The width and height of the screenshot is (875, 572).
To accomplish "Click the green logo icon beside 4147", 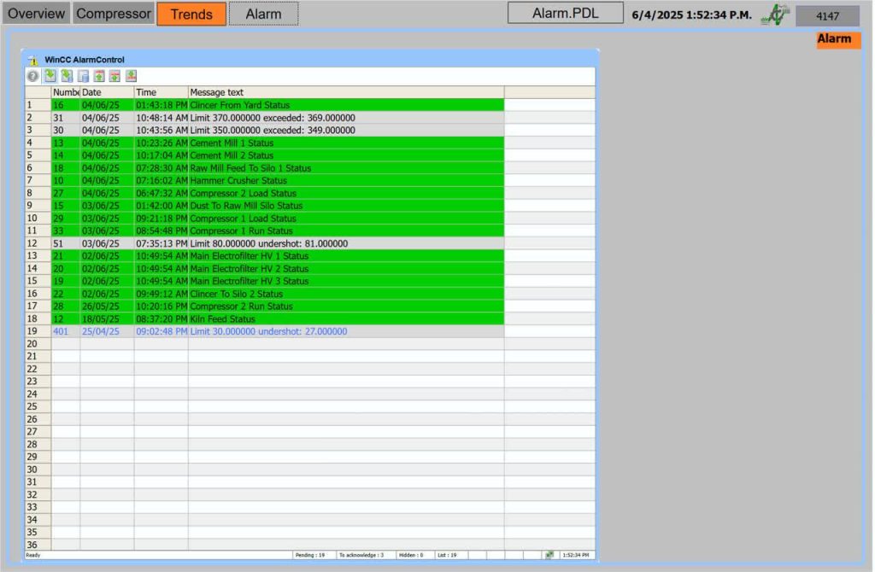I will click(x=774, y=15).
